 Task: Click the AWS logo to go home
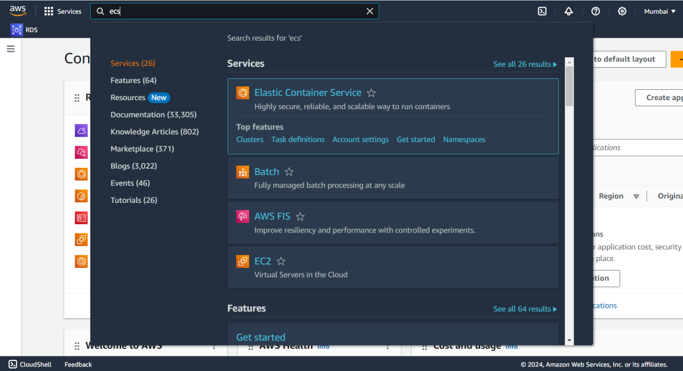pos(18,11)
